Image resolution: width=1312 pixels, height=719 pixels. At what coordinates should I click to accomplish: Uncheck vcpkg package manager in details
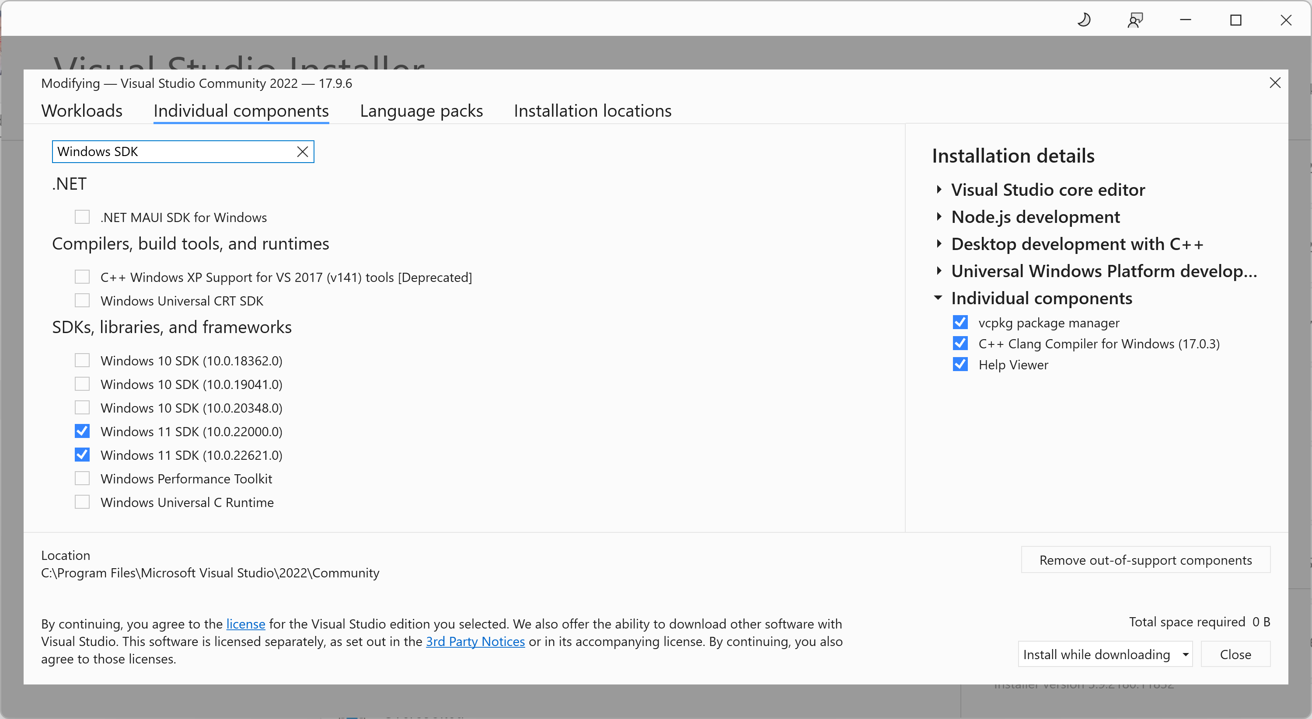(x=960, y=323)
